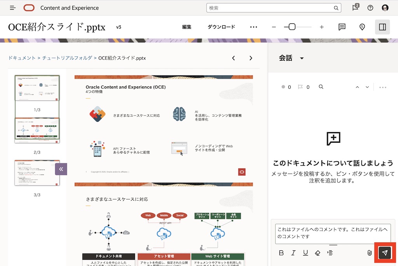The image size is (398, 266).
Task: Toggle underline formatting in the comment editor
Action: click(x=305, y=253)
